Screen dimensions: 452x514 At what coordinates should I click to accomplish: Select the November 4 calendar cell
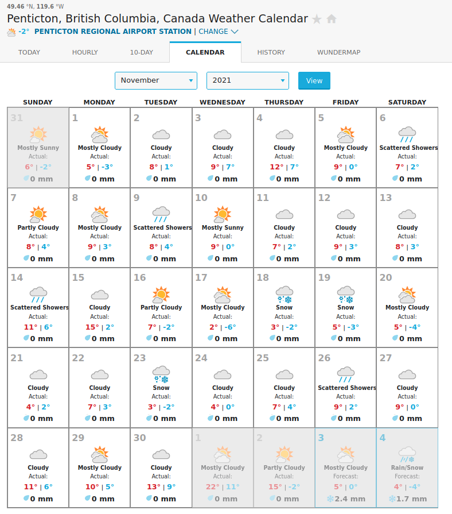(285, 148)
